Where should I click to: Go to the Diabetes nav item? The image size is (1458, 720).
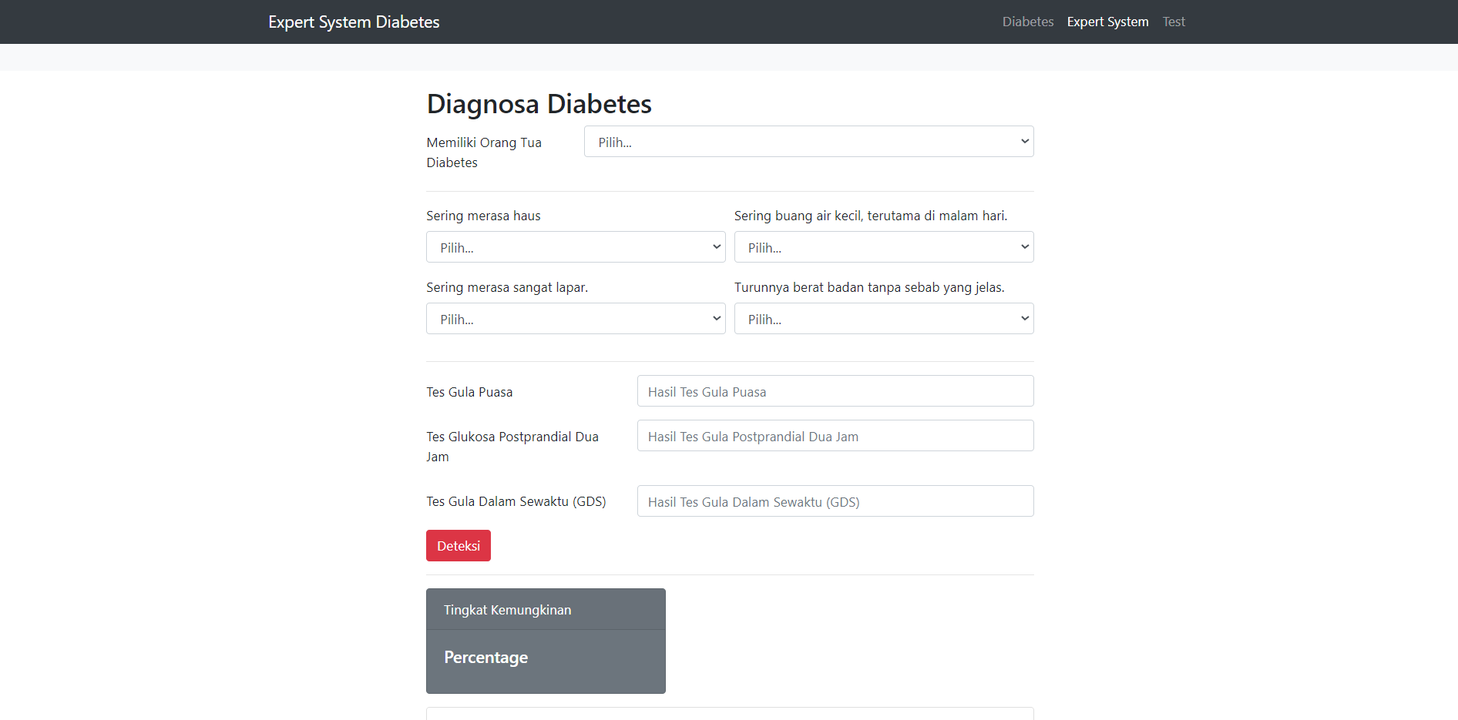[x=1027, y=22]
